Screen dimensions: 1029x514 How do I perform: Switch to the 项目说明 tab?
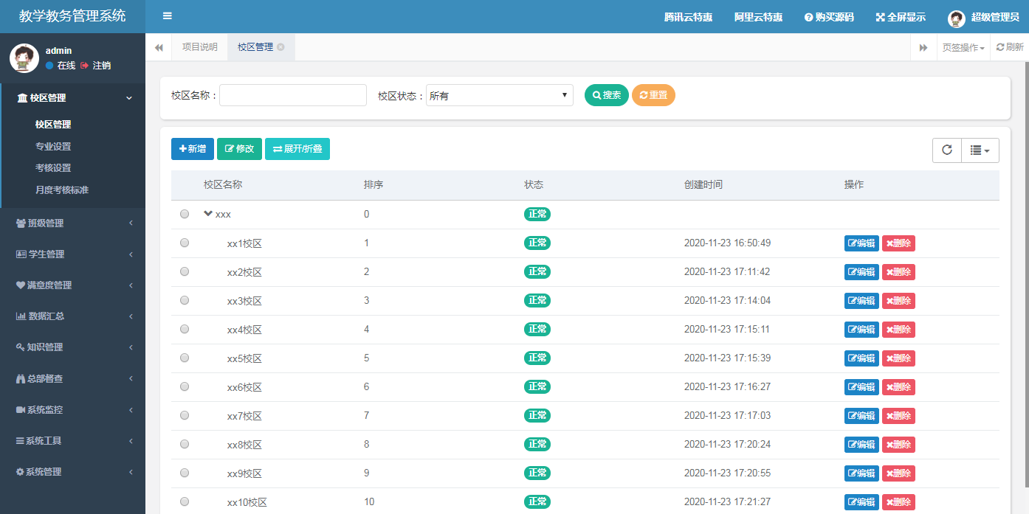[x=200, y=46]
